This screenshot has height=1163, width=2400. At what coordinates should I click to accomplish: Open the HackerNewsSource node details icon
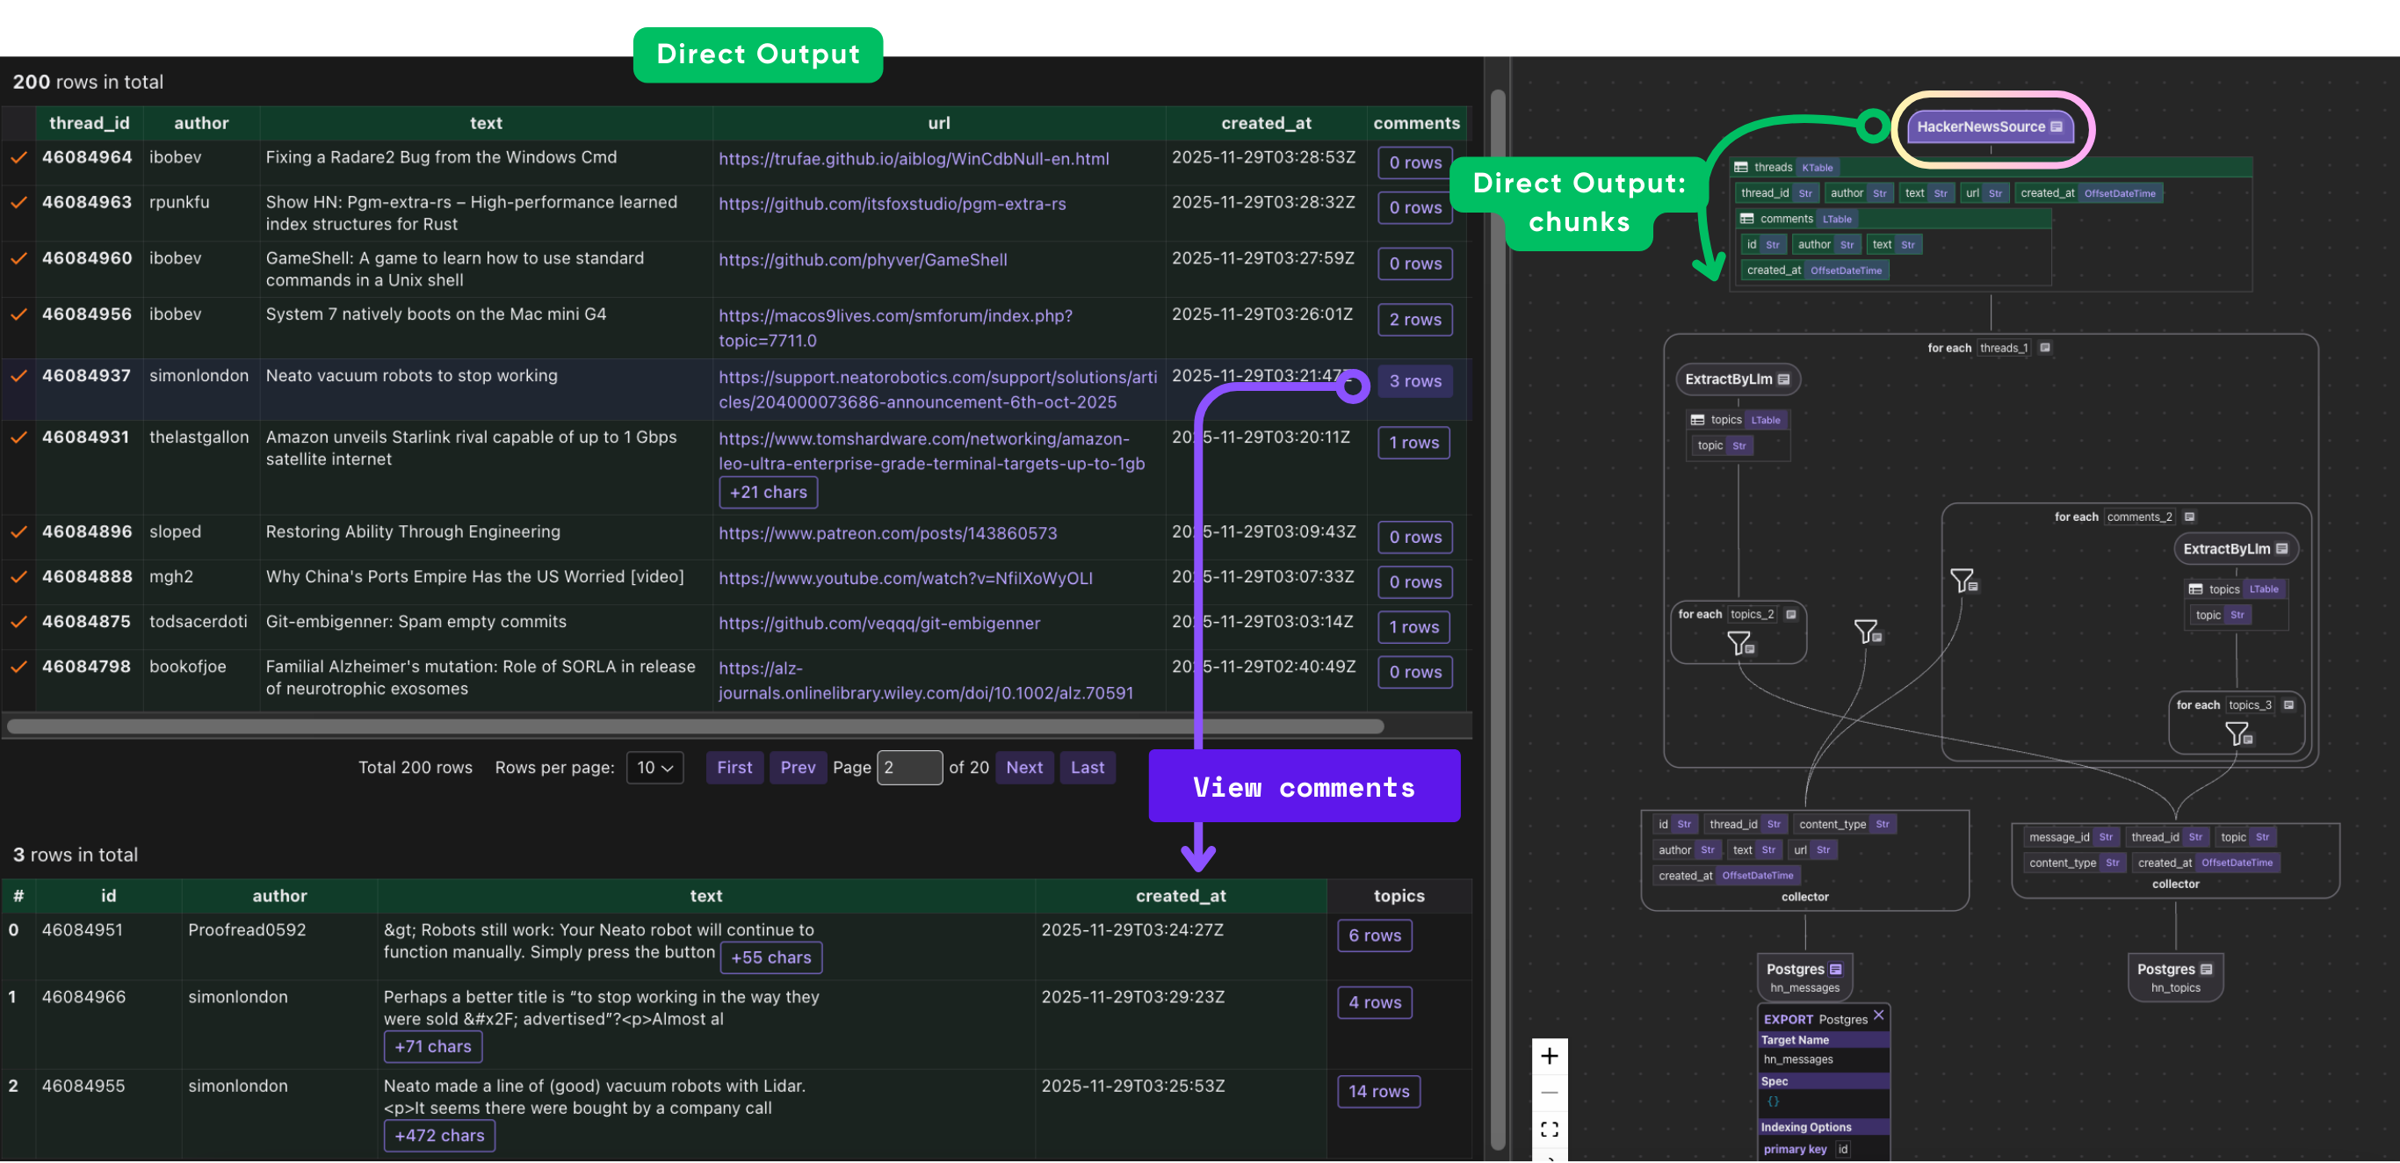click(x=2056, y=126)
